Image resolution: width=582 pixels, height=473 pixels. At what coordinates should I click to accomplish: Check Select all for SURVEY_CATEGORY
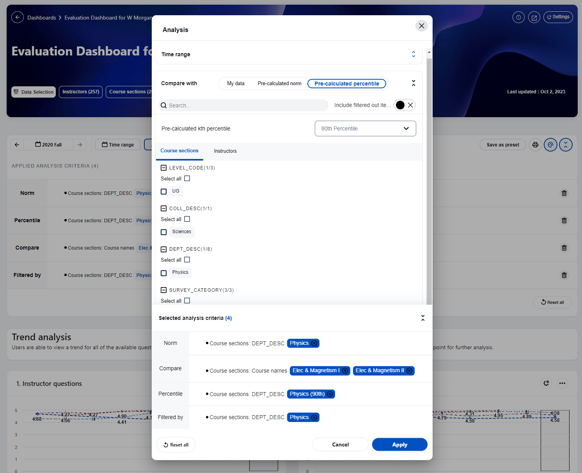coord(187,301)
